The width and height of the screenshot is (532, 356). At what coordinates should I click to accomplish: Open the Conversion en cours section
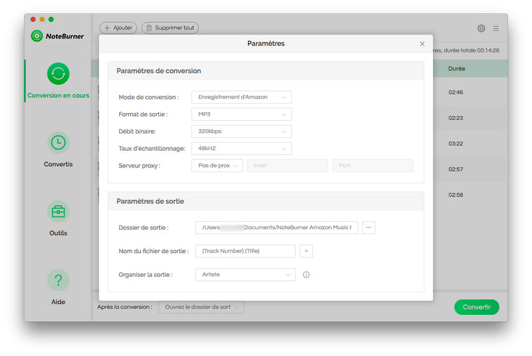(x=58, y=80)
